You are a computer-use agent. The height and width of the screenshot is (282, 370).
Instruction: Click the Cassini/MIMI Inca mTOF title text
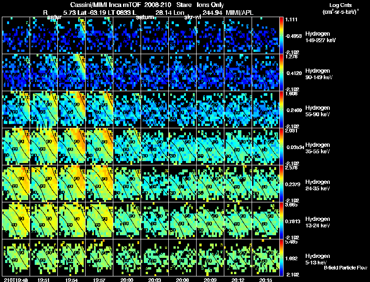(x=105, y=5)
